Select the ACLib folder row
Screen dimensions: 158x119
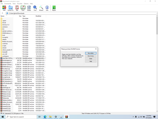pos(23,23)
